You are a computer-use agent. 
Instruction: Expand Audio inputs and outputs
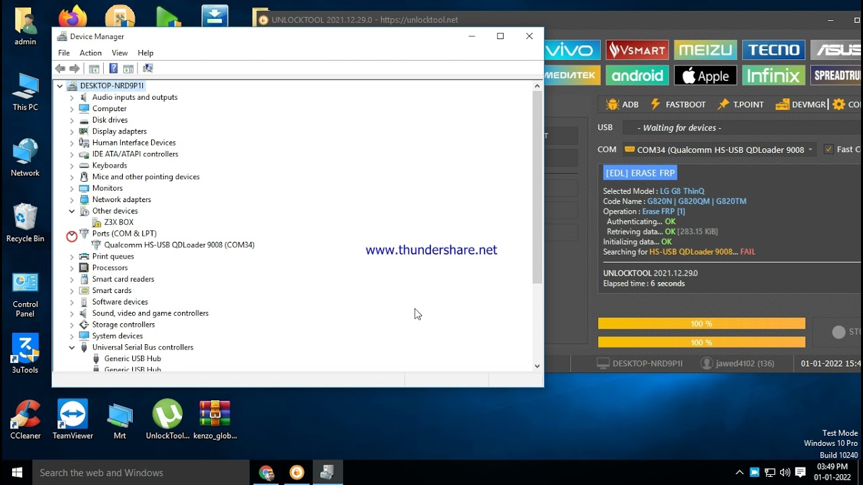click(x=72, y=97)
